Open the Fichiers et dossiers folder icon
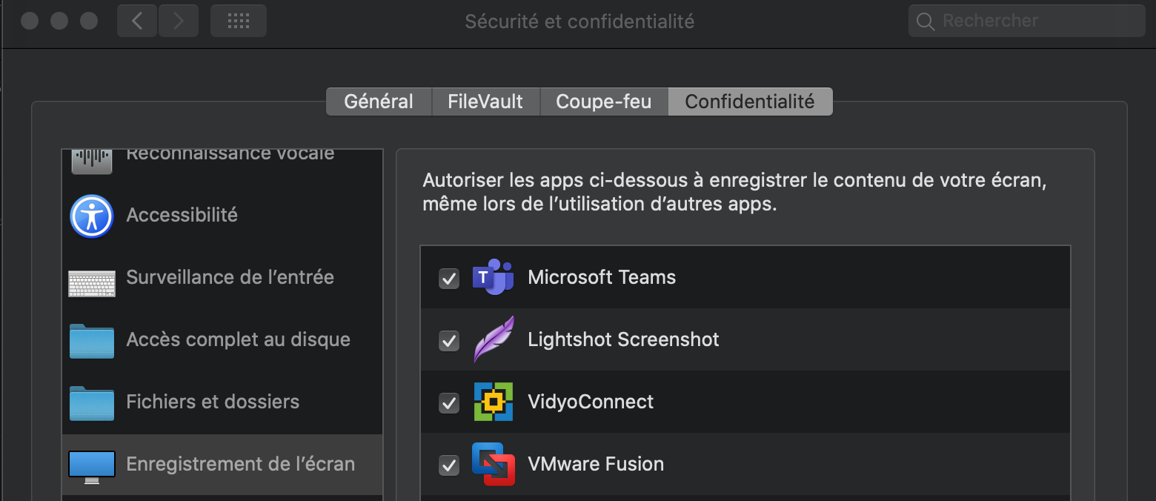Viewport: 1156px width, 501px height. [x=92, y=402]
